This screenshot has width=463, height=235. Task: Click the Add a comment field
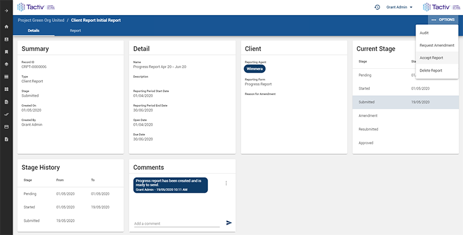tap(177, 223)
